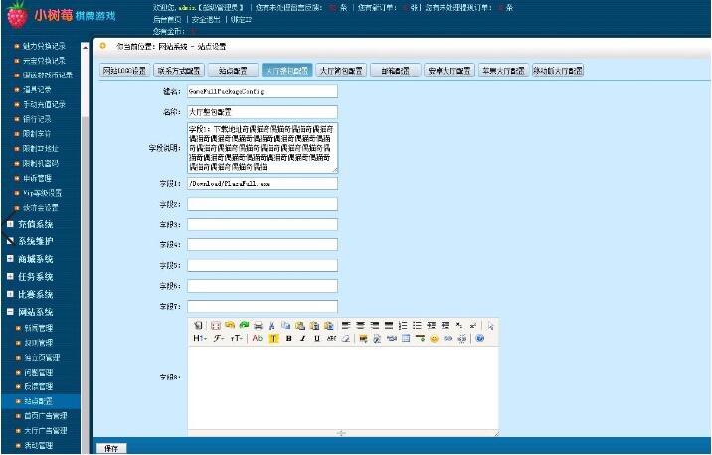
Task: Click the scissors Cut icon
Action: pos(272,325)
